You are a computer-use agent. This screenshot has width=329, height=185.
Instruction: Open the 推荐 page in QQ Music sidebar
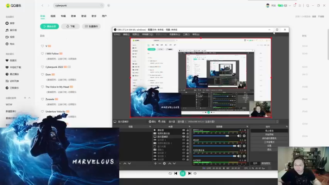click(10, 23)
